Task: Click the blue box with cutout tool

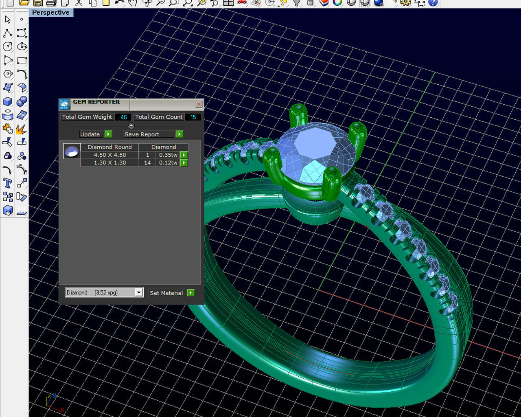Action: coord(8,211)
